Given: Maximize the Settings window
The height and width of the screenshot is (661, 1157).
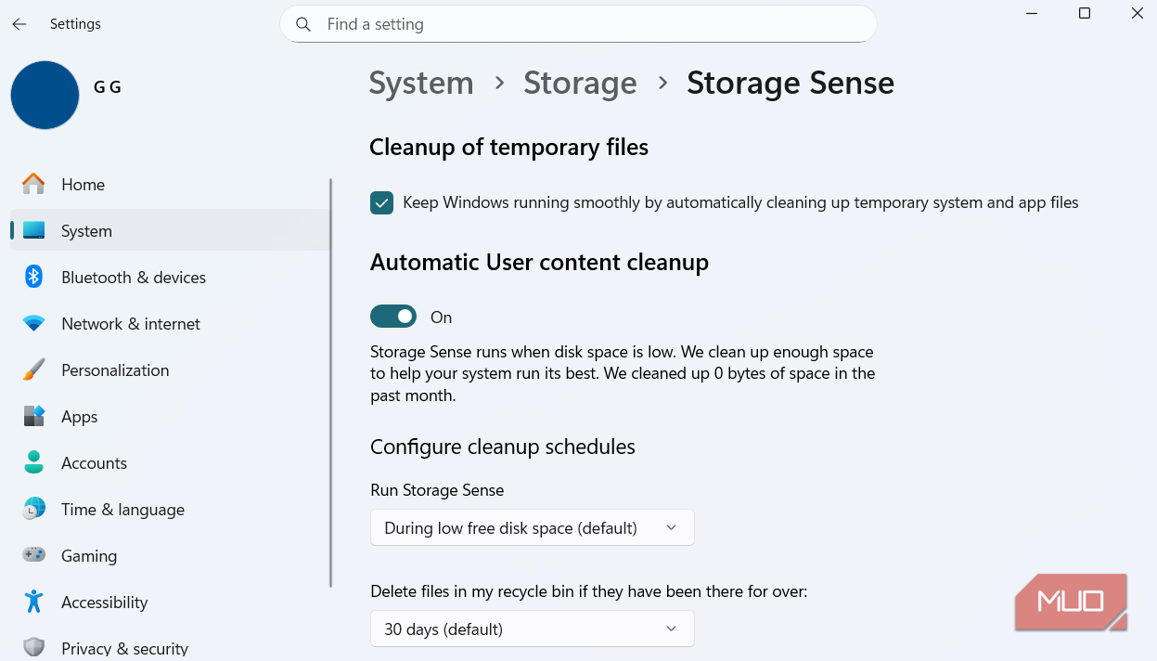Looking at the screenshot, I should click(1085, 14).
